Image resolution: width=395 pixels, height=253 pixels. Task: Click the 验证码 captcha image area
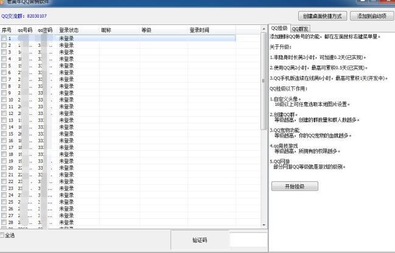(x=200, y=240)
